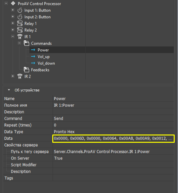Click the Data hex values field
Screen dimensions: 178x193
coord(113,139)
